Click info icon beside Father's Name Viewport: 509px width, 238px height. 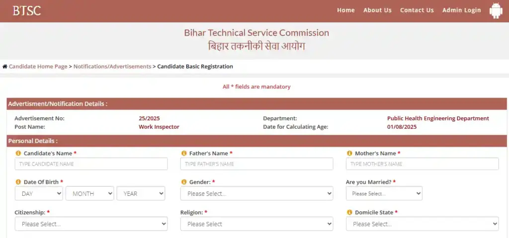pos(184,154)
